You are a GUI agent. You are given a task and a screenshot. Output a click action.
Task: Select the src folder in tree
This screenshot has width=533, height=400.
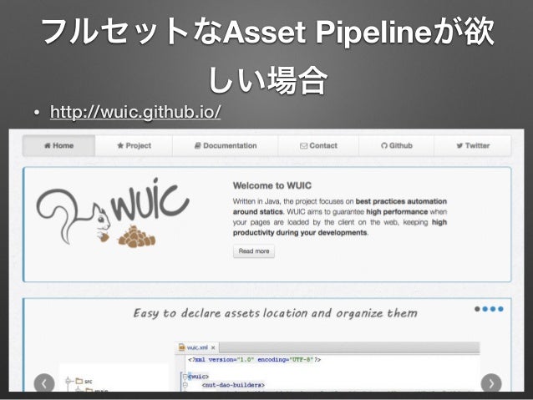(x=84, y=381)
